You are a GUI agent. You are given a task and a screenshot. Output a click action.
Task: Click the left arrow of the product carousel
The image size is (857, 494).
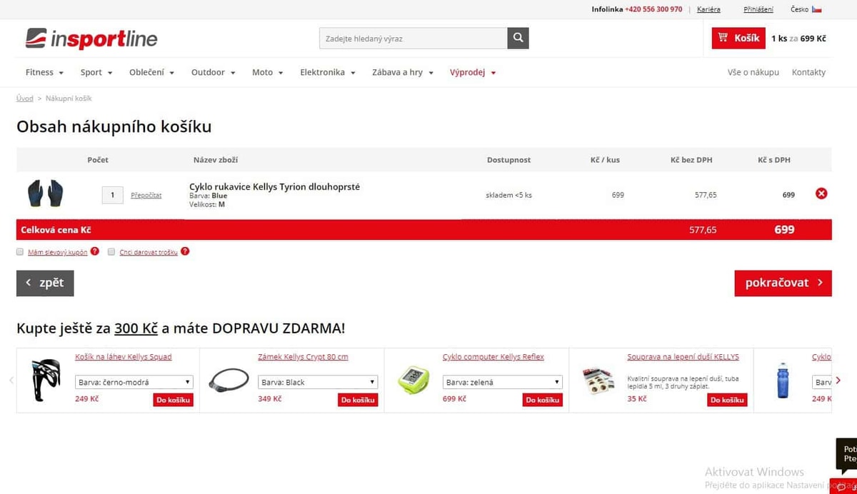(x=11, y=380)
